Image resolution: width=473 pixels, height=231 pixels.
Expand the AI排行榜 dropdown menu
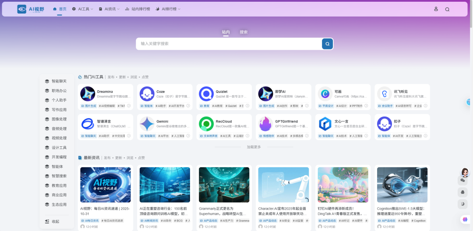[x=168, y=9]
